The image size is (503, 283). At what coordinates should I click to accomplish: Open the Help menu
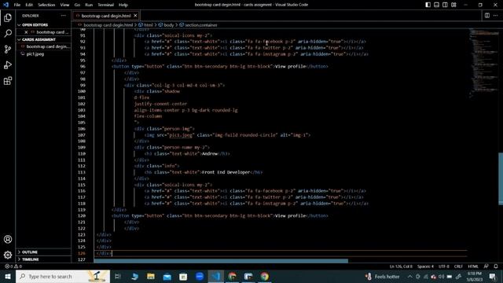click(x=123, y=5)
